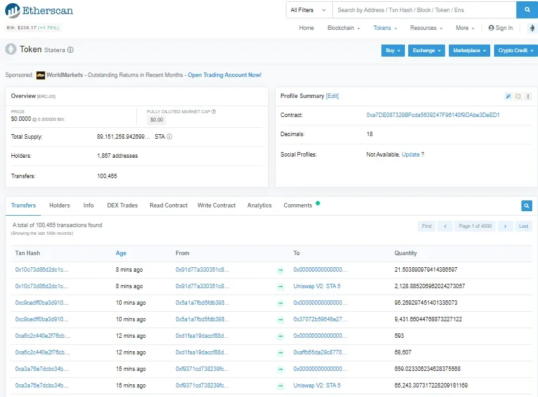Open From address 0xd1faa19daccf88d in 693 row
The width and height of the screenshot is (538, 397).
click(202, 336)
